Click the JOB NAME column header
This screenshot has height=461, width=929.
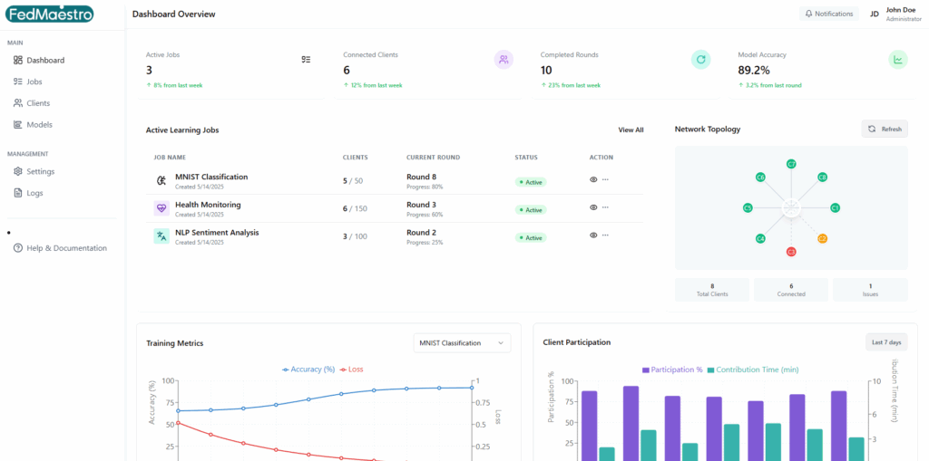tap(170, 158)
